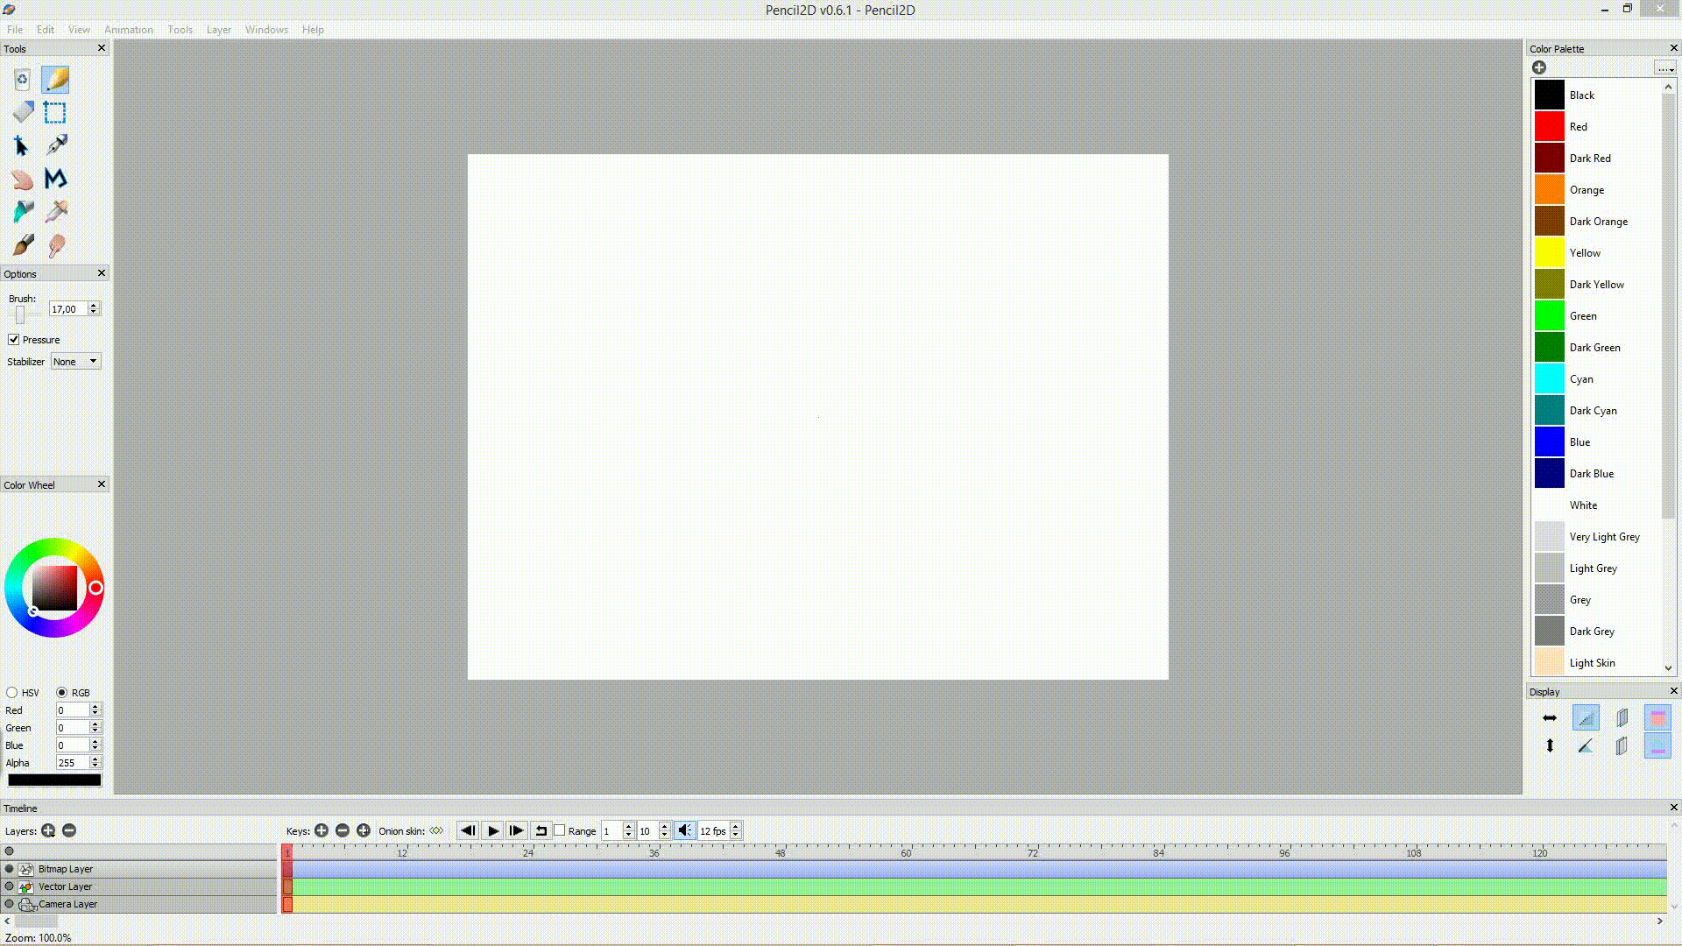Select the Polyline tool
Image resolution: width=1682 pixels, height=946 pixels.
point(55,179)
